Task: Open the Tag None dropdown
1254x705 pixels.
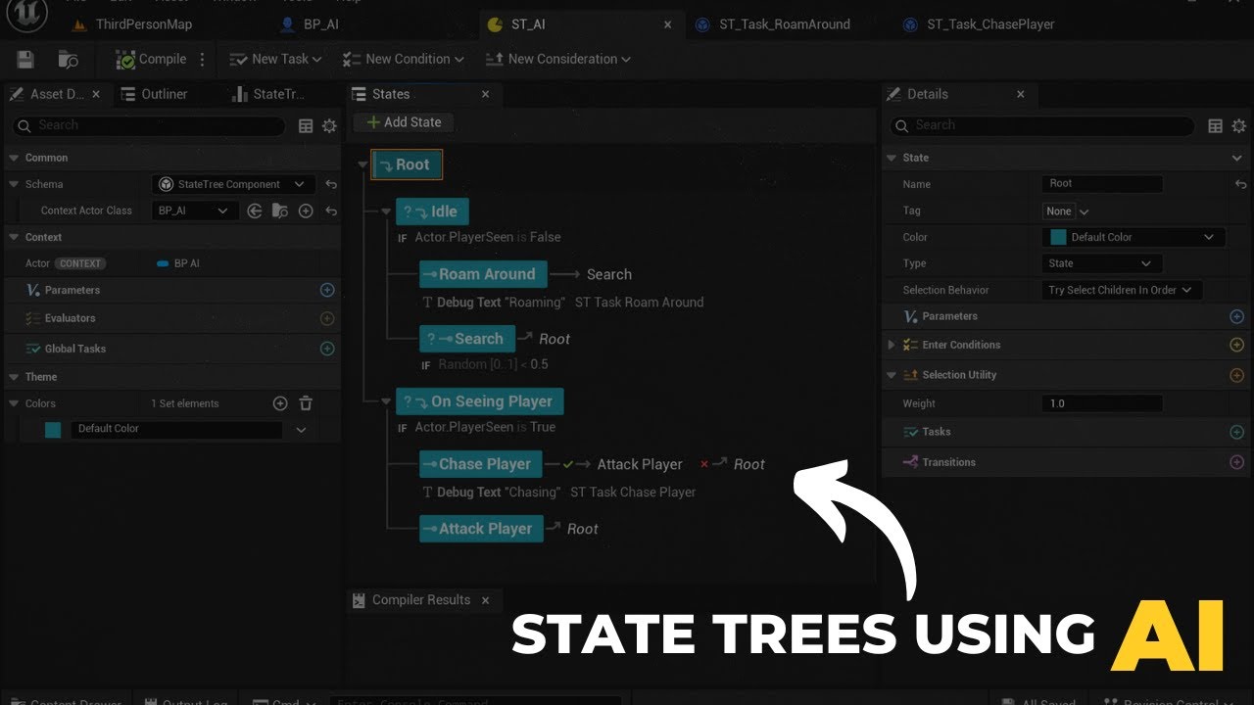Action: [1067, 211]
